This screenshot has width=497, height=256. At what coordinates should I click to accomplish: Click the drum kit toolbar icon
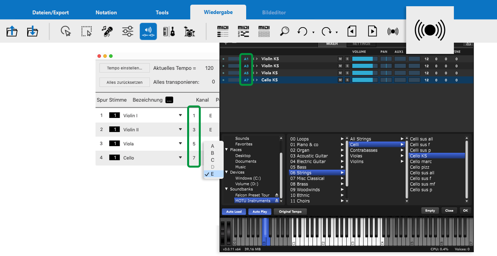click(x=189, y=31)
